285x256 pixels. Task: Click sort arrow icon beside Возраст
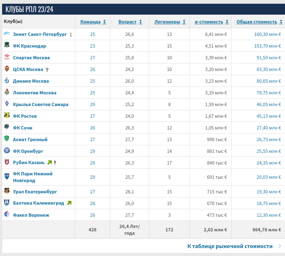140,22
